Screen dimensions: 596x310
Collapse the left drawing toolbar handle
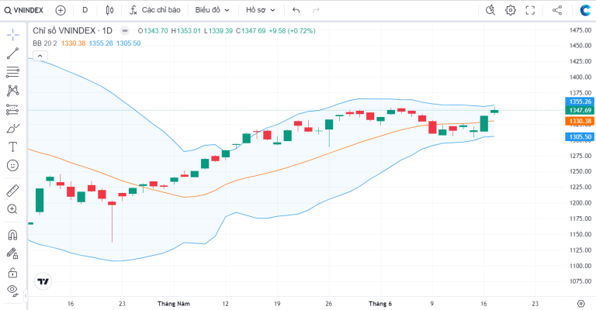pyautogui.click(x=26, y=295)
